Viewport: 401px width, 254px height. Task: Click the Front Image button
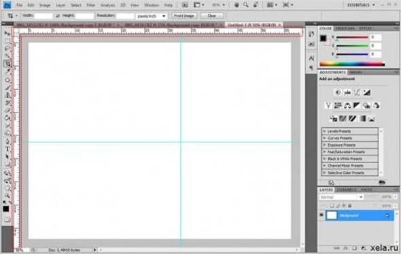coord(184,16)
